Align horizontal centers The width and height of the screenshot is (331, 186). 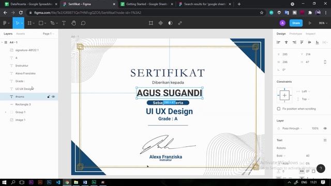286,42
